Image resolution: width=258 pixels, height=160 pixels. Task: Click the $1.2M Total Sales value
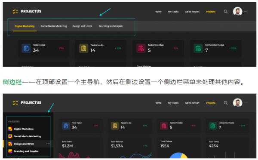coord(68,146)
